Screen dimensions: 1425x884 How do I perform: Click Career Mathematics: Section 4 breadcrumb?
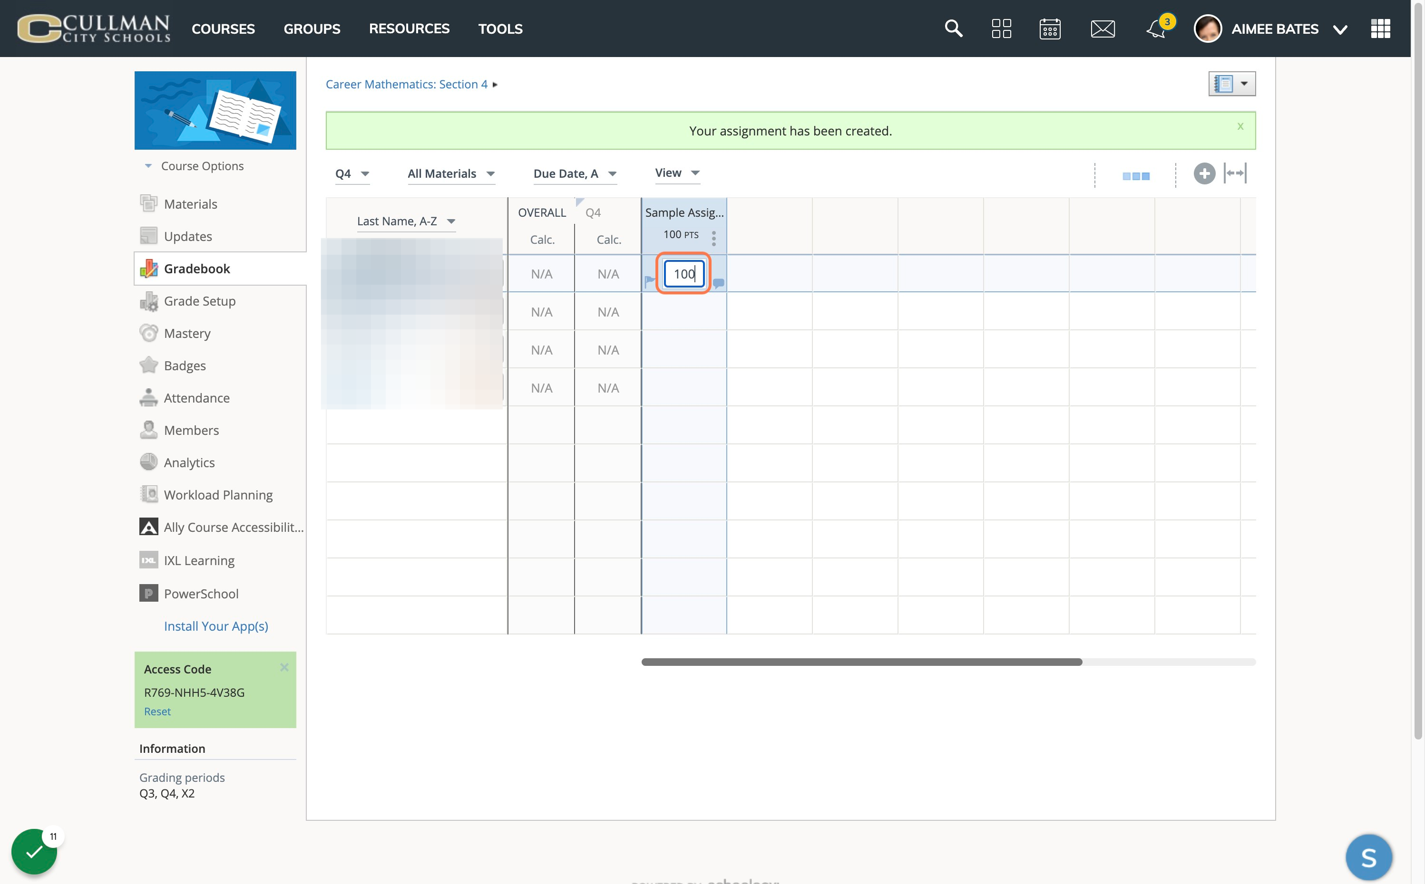406,84
